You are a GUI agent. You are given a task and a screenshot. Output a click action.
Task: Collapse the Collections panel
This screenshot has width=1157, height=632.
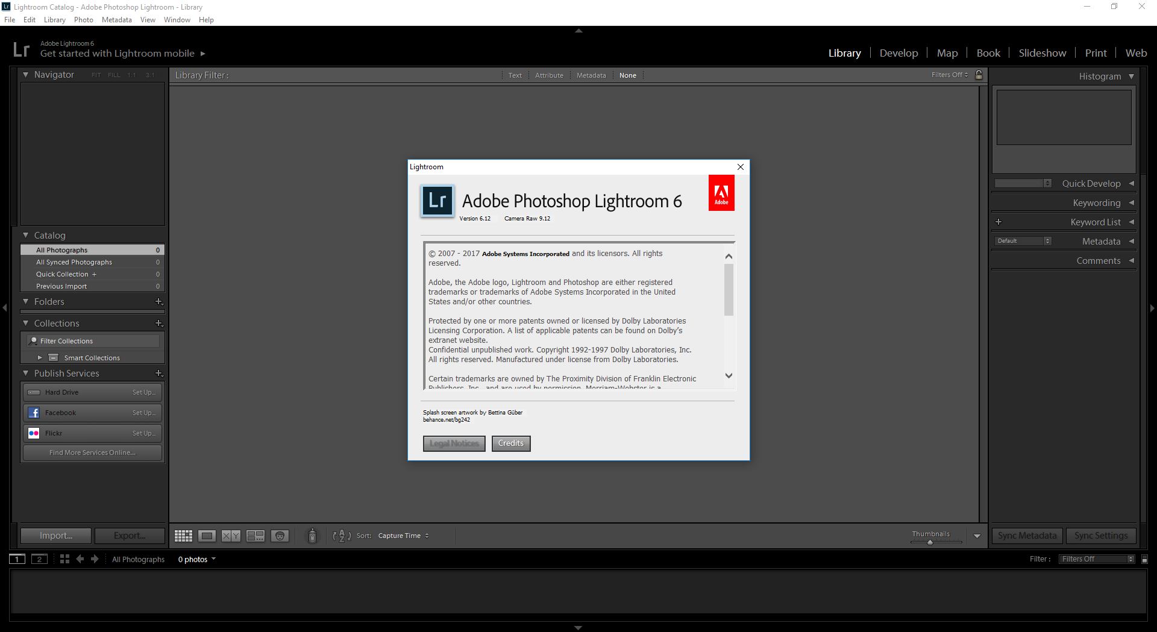(26, 323)
